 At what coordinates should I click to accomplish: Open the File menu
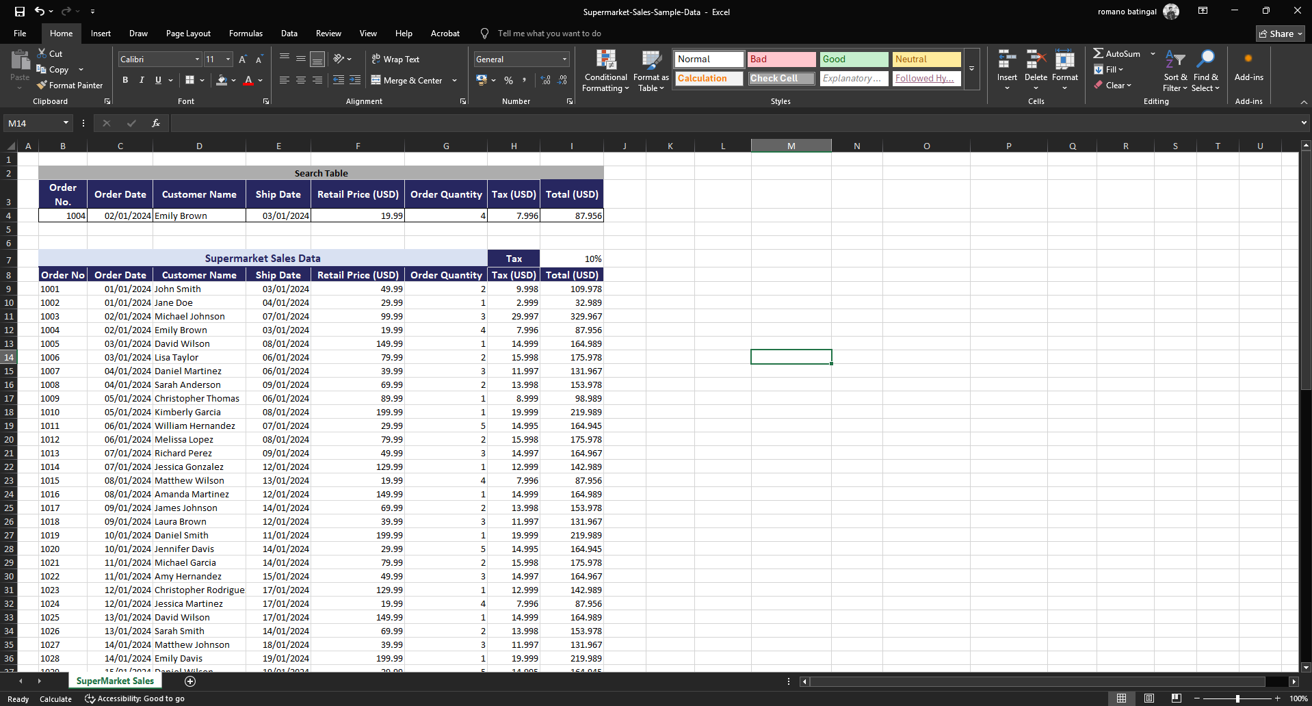click(x=20, y=34)
